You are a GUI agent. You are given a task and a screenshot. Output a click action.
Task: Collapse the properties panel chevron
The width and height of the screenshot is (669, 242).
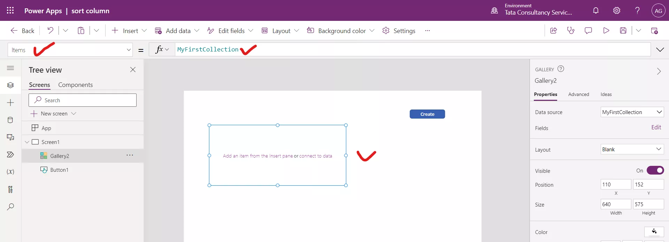659,71
